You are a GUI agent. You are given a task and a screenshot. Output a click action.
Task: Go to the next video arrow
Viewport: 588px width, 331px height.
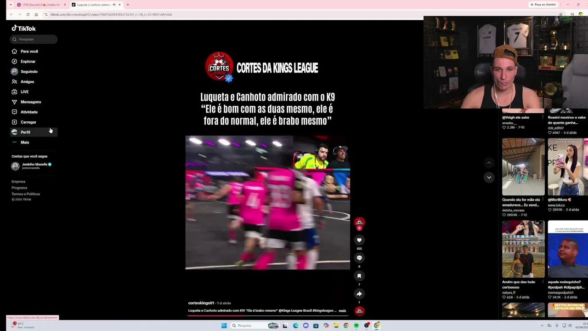489,177
